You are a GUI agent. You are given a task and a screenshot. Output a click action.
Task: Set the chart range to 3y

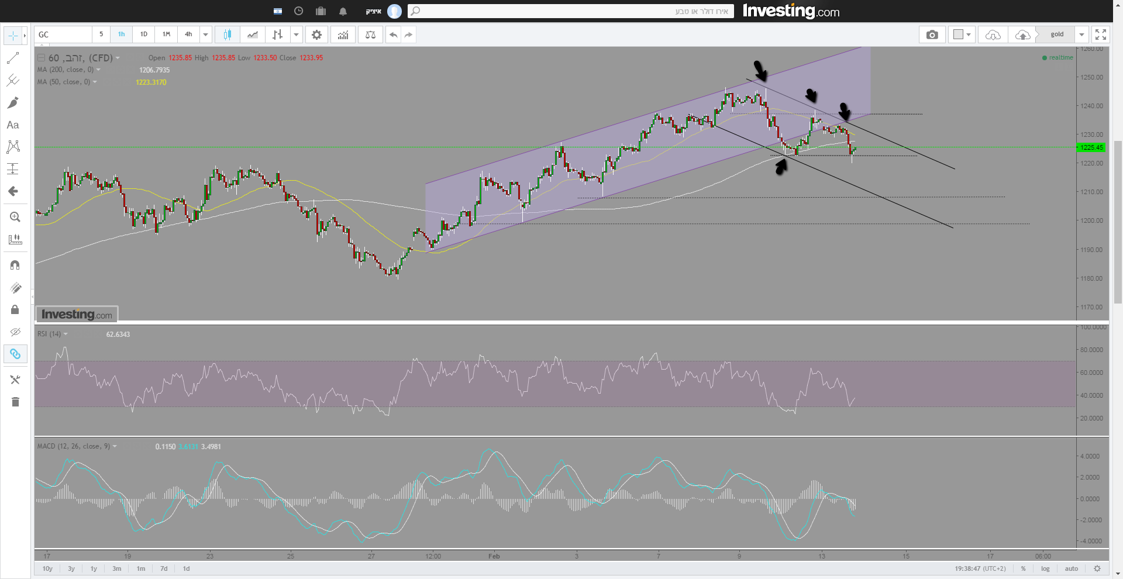71,568
